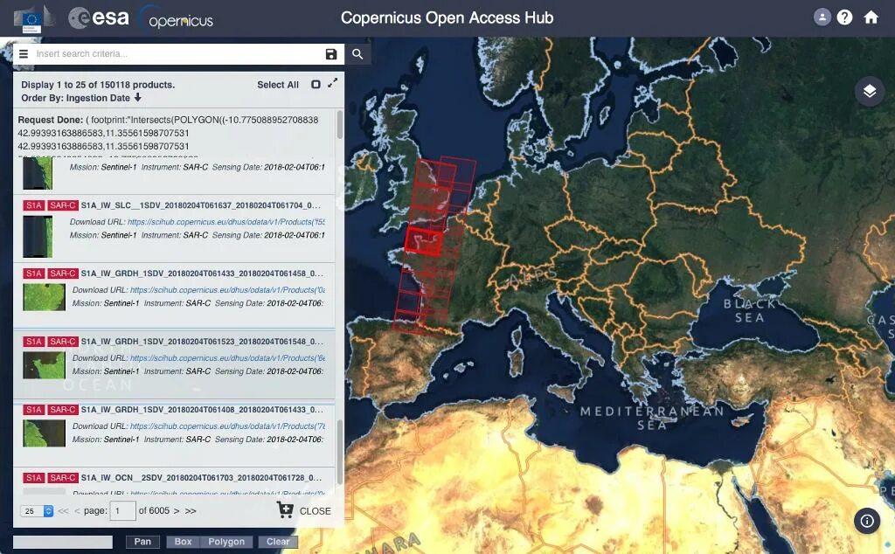Viewport: 895px width, 554px height.
Task: Open thumbnail of the GRDH 061433 product
Action: (x=44, y=297)
